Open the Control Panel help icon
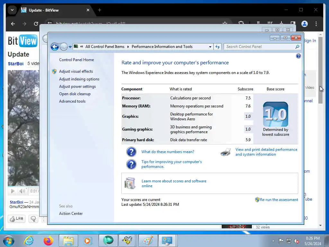 tap(298, 56)
